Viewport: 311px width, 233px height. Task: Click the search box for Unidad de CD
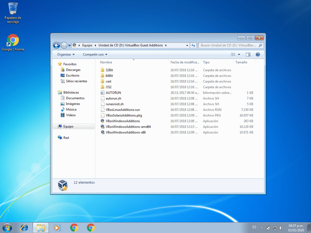coord(228,46)
